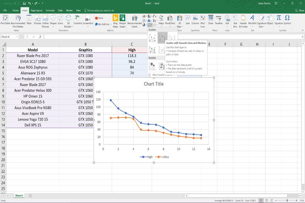Open the Office Store

(x=99, y=18)
